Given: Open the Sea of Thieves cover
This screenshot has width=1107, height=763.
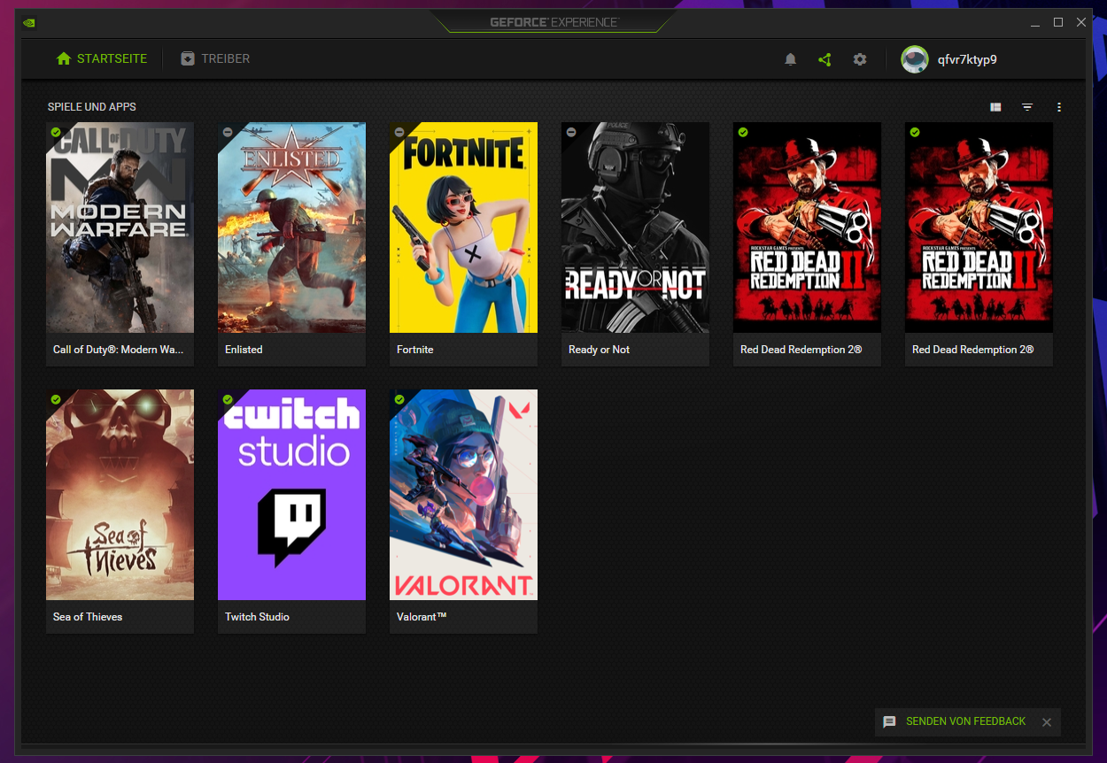Looking at the screenshot, I should (120, 495).
